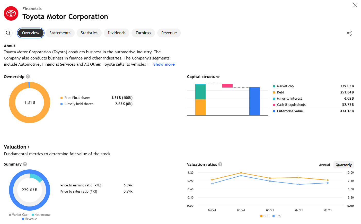Click the P/E data point at Q4 '23
This screenshot has height=224, width=361.
click(241, 173)
